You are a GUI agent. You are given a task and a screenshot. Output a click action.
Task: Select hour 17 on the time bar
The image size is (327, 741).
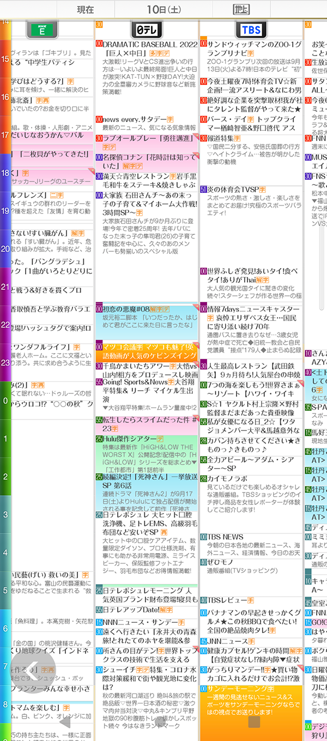pos(5,135)
